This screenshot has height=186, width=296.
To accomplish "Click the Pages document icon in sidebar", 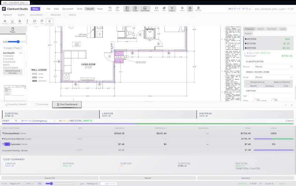I will pos(13,30).
